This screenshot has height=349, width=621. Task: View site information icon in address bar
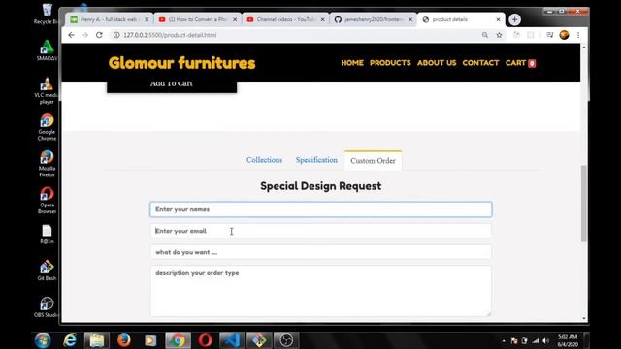116,35
